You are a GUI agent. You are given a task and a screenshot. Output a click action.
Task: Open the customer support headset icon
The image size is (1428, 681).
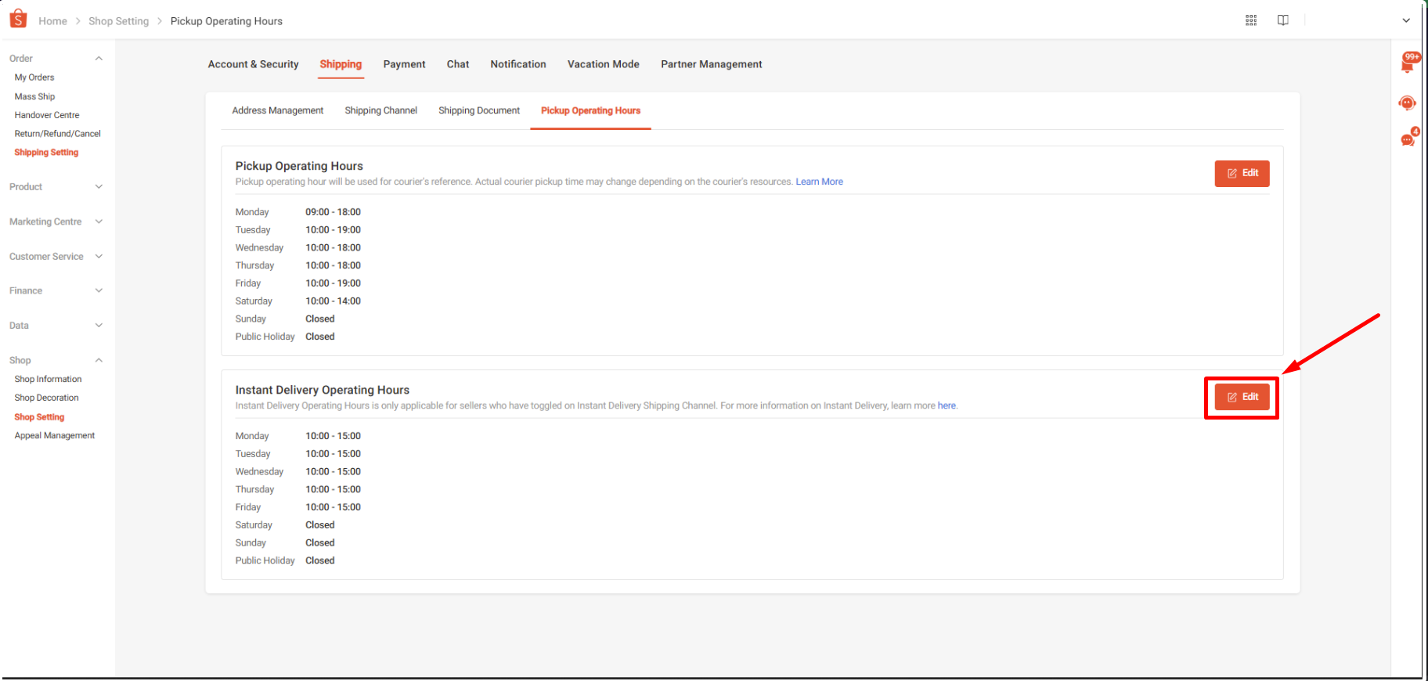pyautogui.click(x=1407, y=103)
